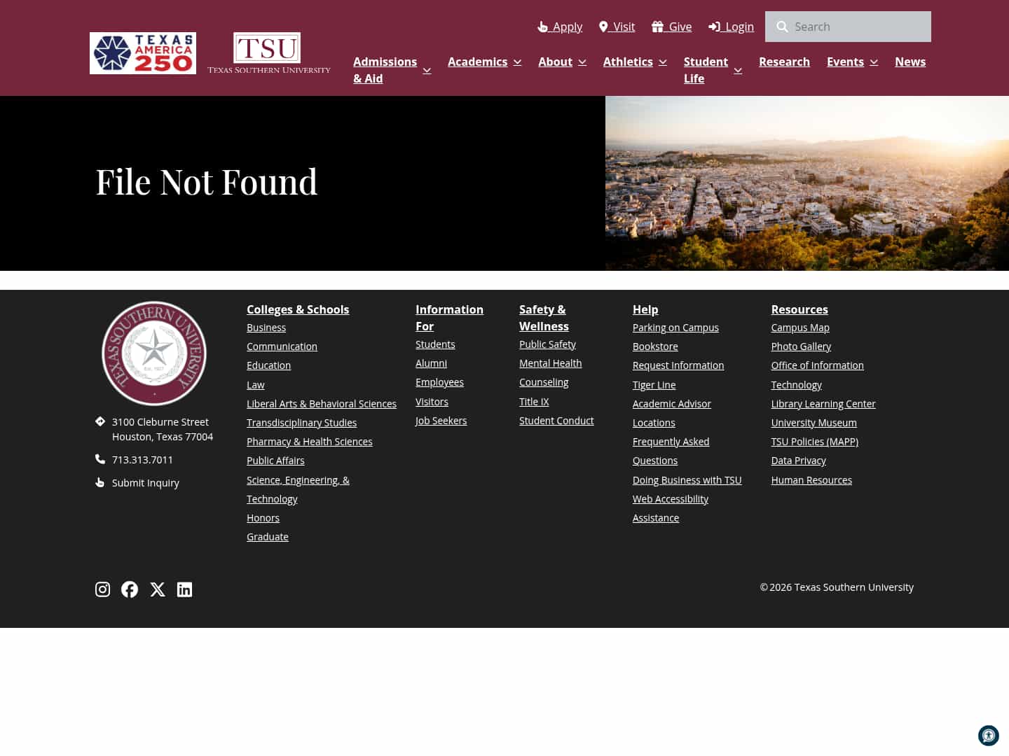Open the News navigation item
This screenshot has height=756, width=1009.
[910, 62]
